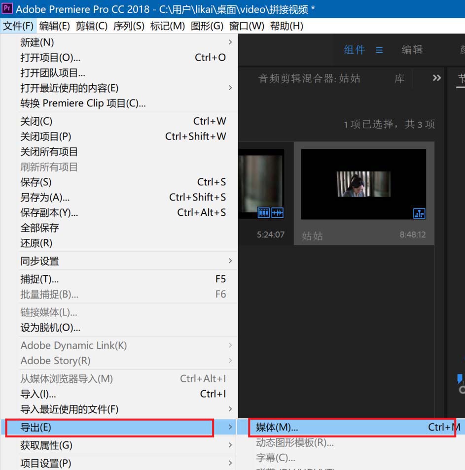The image size is (465, 470).
Task: Open the 窗口(W) menu
Action: (x=247, y=26)
